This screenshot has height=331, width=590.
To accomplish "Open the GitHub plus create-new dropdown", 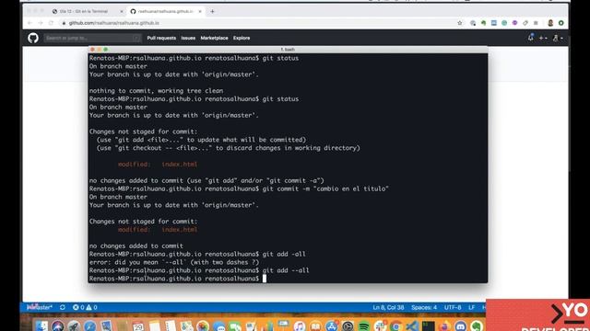I will point(543,38).
